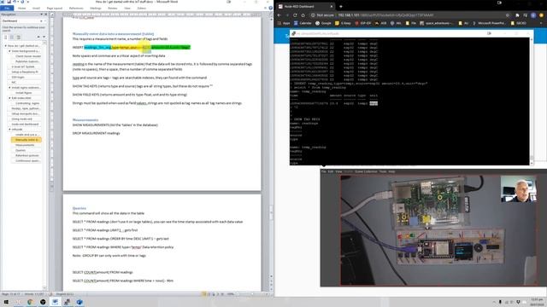
Task: Open the Insert ribbon tab
Action: point(36,8)
